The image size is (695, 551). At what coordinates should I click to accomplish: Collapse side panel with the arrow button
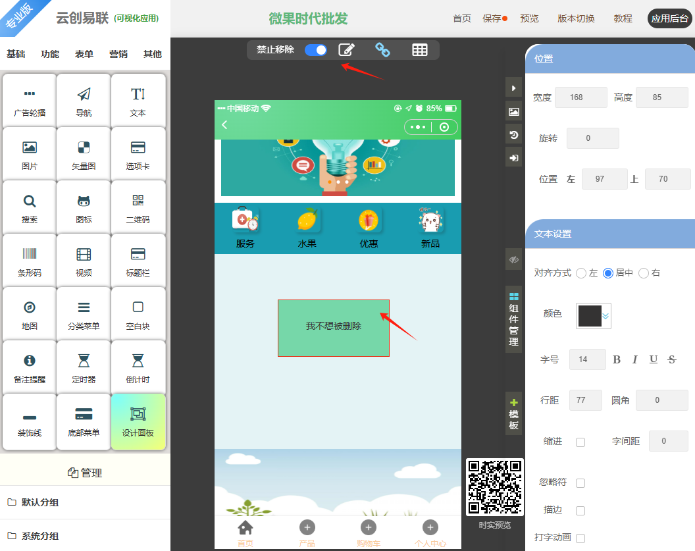(x=513, y=88)
